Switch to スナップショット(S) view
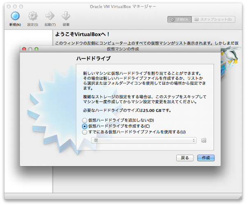 click(x=213, y=20)
